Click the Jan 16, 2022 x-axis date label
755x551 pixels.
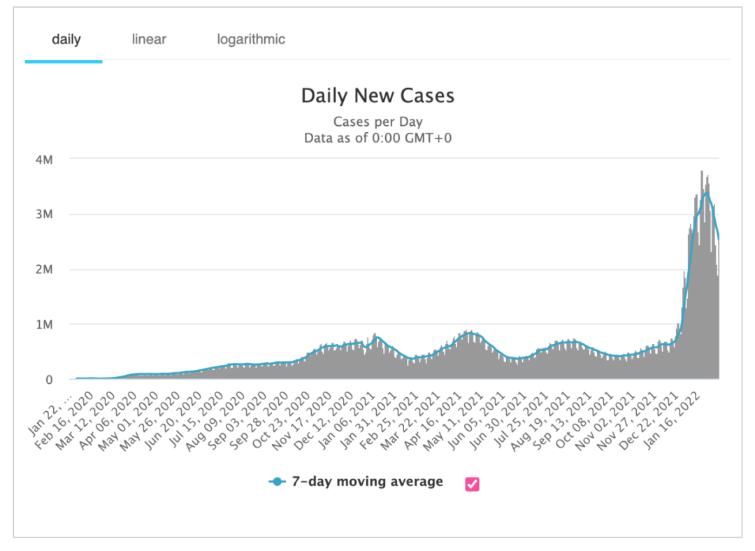(x=673, y=422)
